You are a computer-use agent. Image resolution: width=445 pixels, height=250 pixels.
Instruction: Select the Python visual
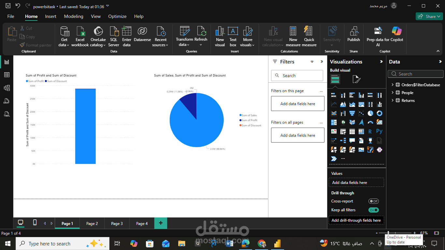pyautogui.click(x=379, y=131)
